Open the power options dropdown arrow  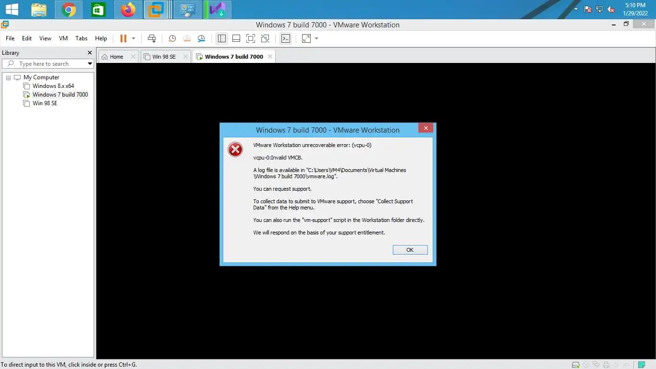point(134,38)
